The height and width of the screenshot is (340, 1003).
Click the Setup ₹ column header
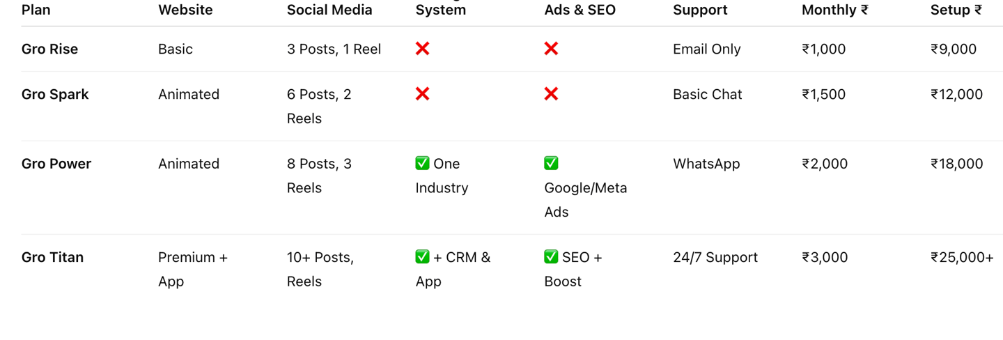pyautogui.click(x=956, y=10)
